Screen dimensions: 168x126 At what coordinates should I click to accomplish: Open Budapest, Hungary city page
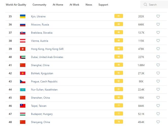tap(42, 114)
